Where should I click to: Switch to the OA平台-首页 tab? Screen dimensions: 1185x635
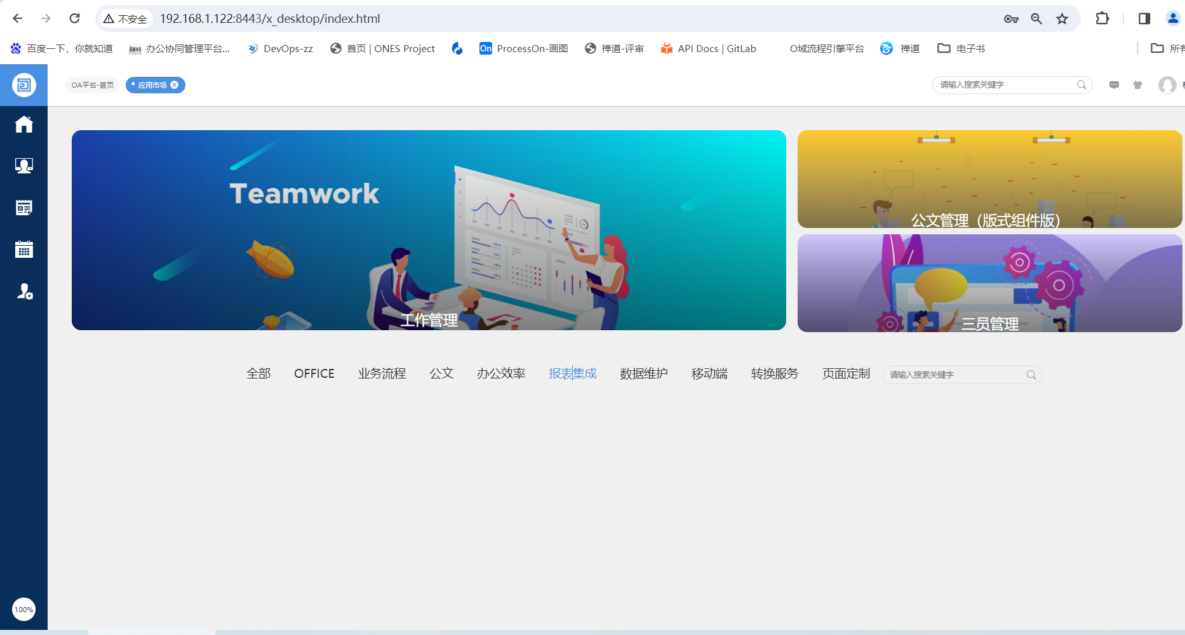[x=93, y=85]
